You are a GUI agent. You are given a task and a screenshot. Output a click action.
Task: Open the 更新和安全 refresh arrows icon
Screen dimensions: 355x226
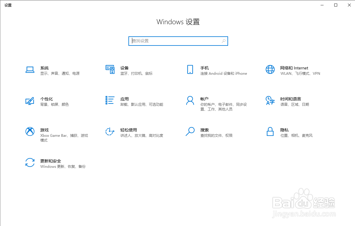pyautogui.click(x=30, y=162)
